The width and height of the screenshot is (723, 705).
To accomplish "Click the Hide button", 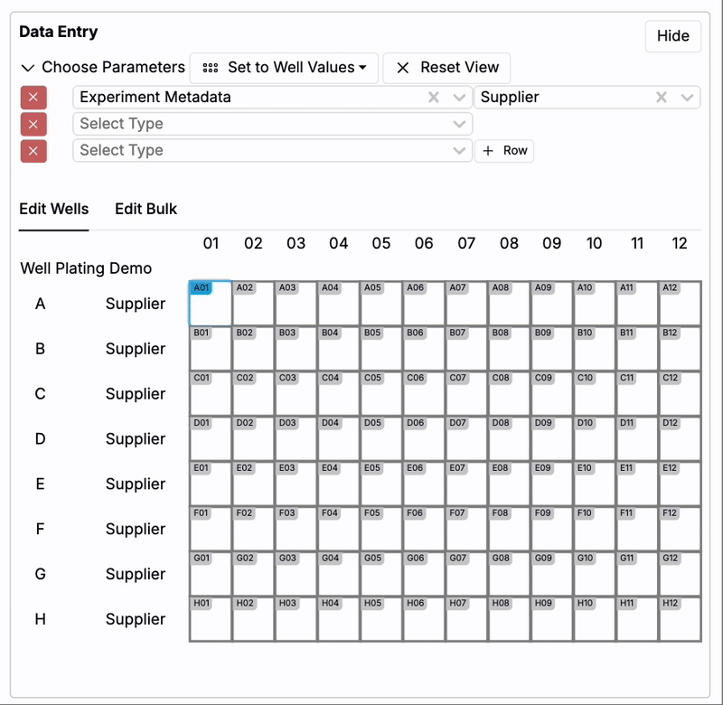I will [672, 36].
